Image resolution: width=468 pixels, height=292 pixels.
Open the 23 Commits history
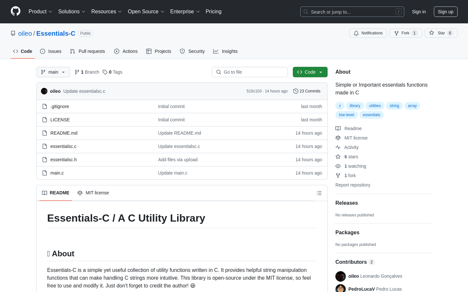pyautogui.click(x=307, y=91)
